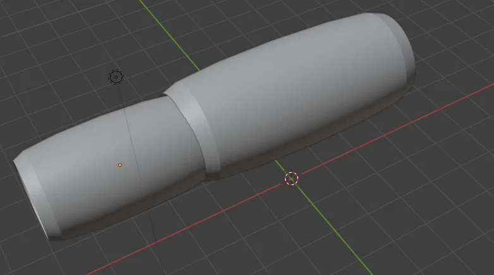Click the 3D cursor at the world origin
Viewport: 494px width, 275px height.
tap(291, 179)
